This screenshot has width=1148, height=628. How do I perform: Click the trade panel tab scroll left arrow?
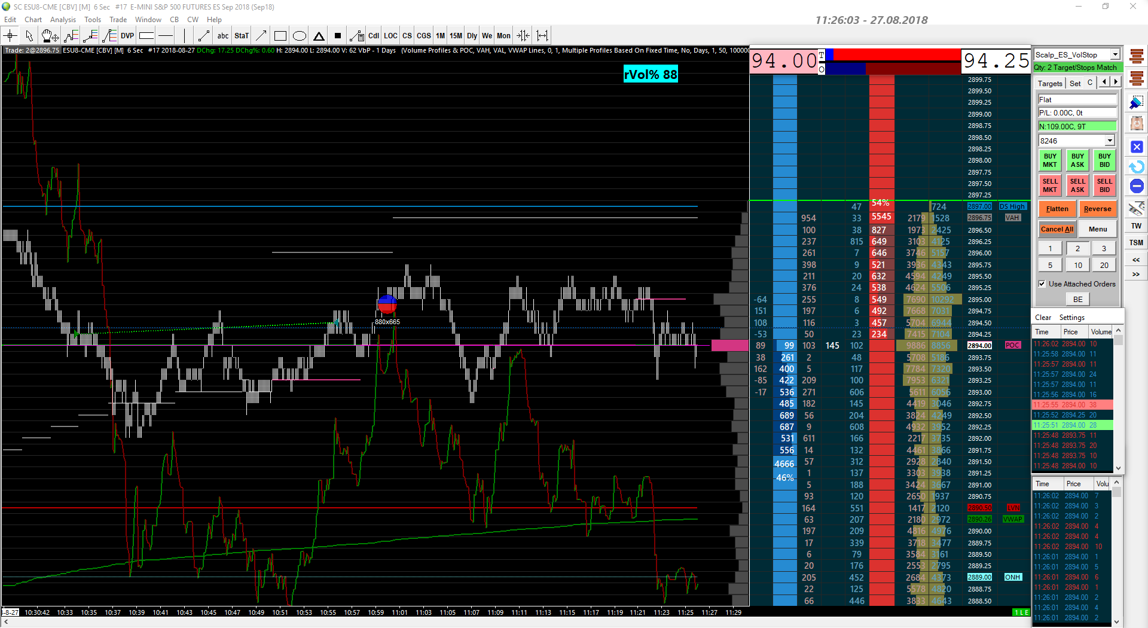[1104, 82]
